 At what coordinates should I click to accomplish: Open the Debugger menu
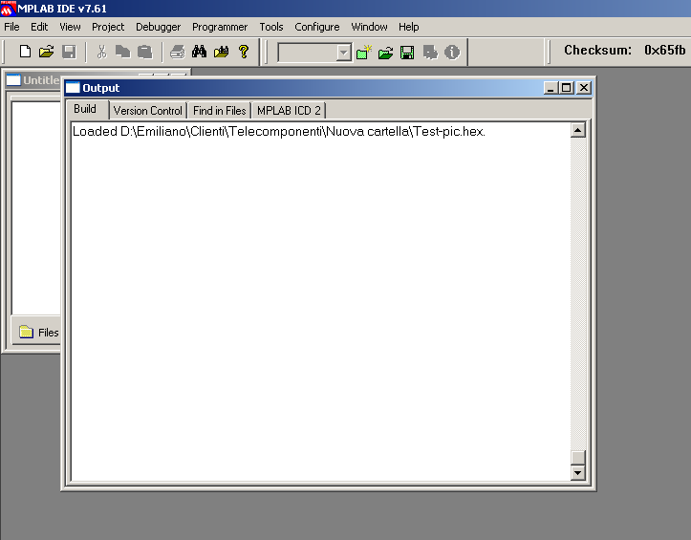click(x=158, y=27)
